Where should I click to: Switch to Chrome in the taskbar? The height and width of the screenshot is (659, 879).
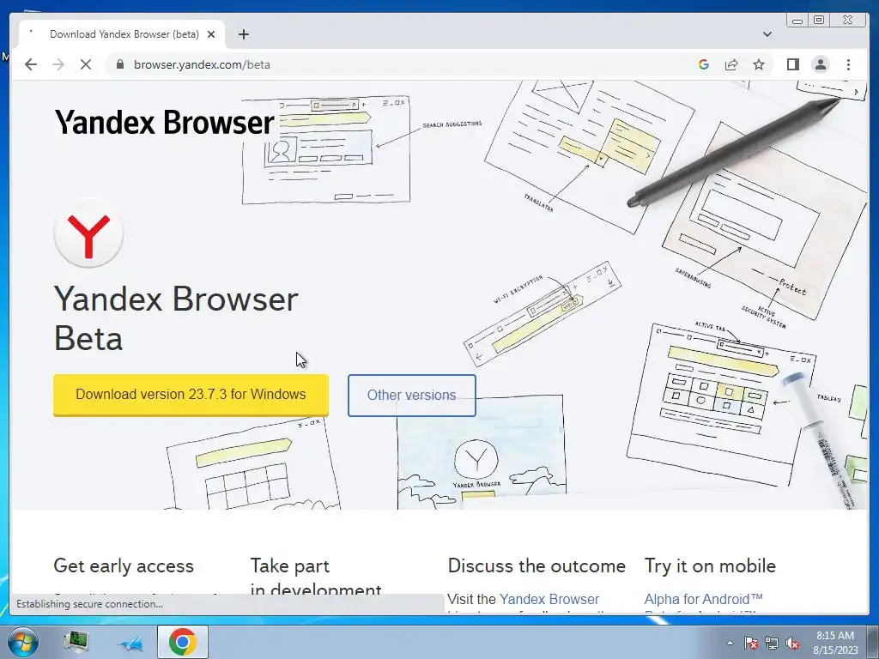(x=182, y=642)
